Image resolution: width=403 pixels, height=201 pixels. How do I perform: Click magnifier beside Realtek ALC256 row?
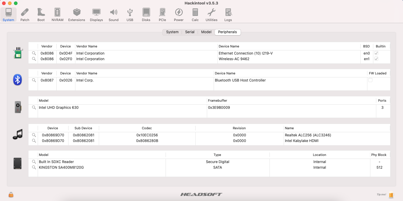pyautogui.click(x=34, y=135)
